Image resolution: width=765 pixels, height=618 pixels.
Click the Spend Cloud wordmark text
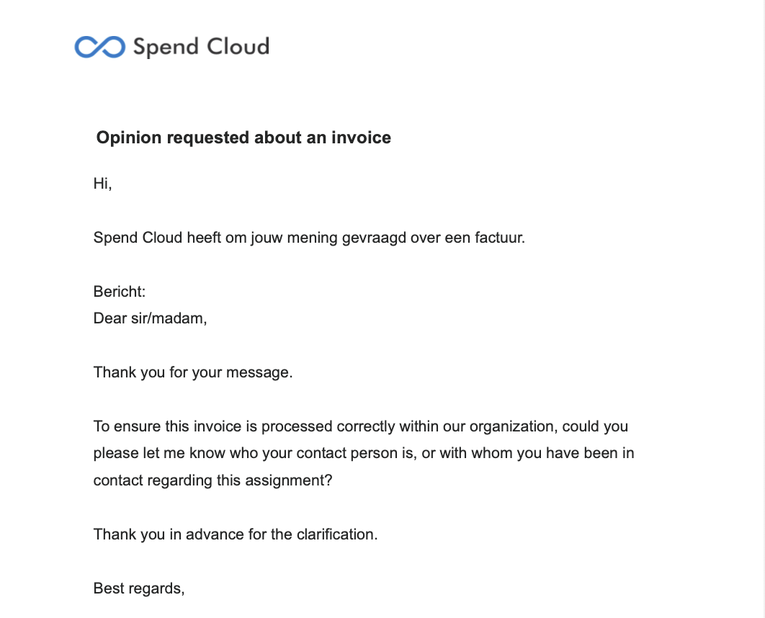(x=201, y=47)
